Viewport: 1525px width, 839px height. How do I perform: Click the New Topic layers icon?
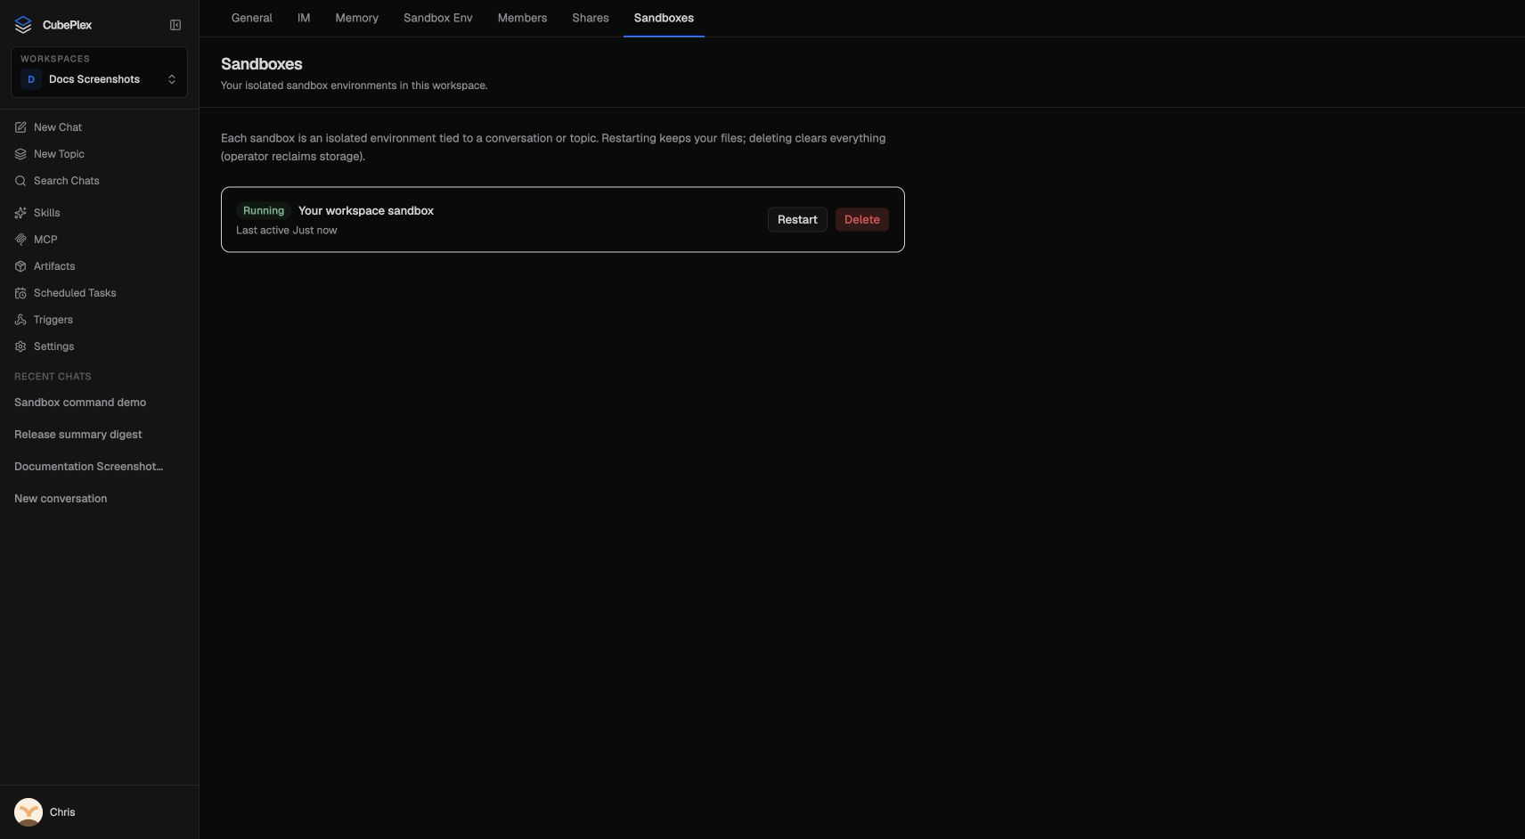[20, 154]
